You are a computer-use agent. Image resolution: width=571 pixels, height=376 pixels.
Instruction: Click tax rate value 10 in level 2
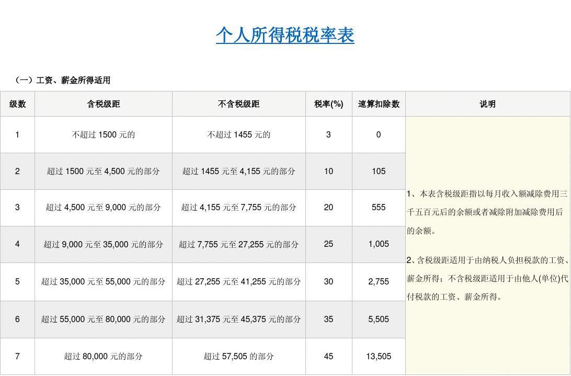(328, 171)
